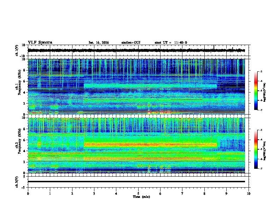Click tick label "3" on the Time axis
This screenshot has width=280, height=217.
pos(94,194)
